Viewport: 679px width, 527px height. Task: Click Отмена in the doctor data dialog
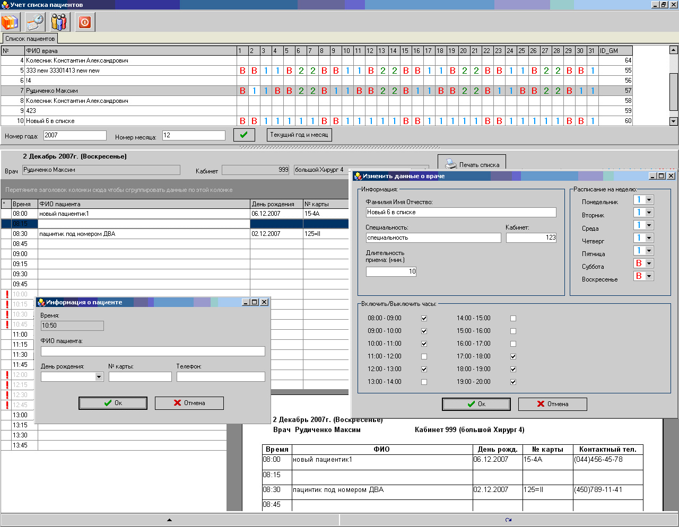pos(553,404)
